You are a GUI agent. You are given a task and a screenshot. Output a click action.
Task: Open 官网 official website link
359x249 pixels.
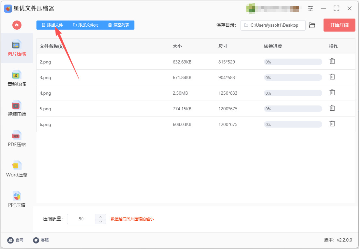tap(15, 240)
